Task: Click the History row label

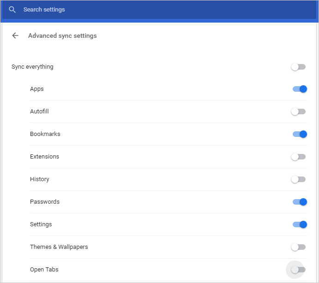Action: (x=39, y=179)
